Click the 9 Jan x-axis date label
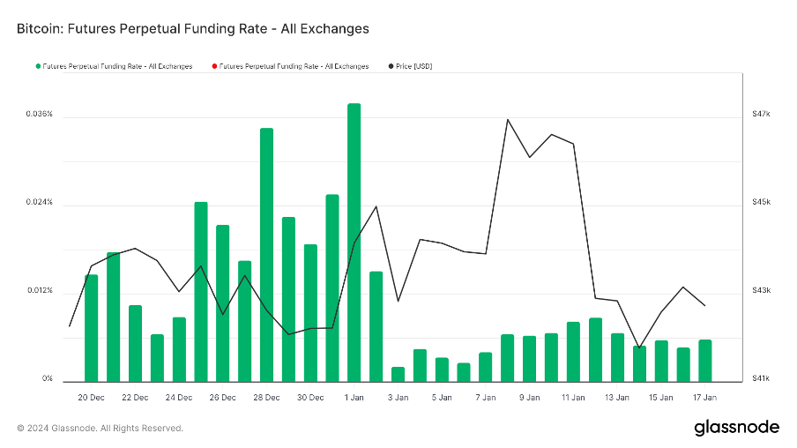This screenshot has height=448, width=797. click(529, 398)
